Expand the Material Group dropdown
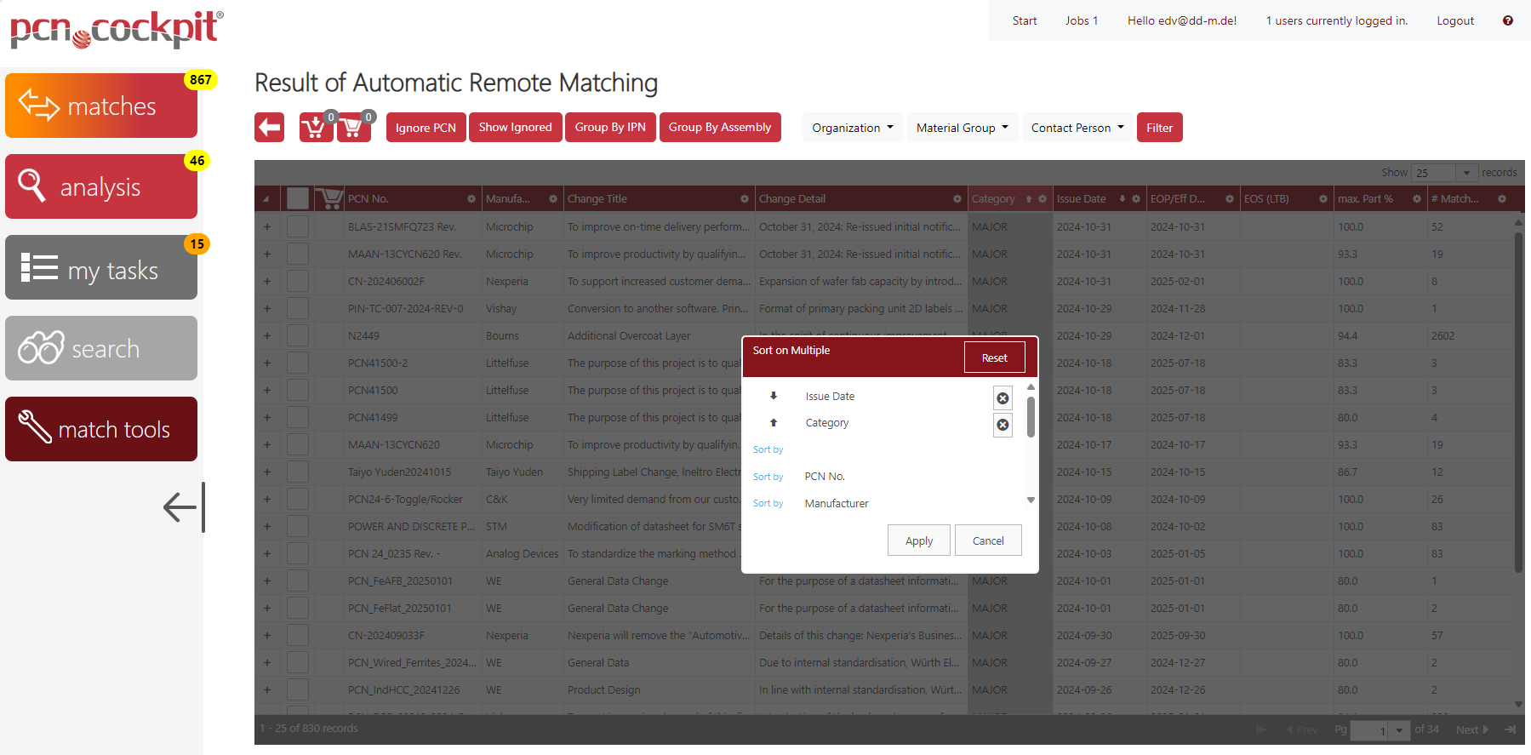The width and height of the screenshot is (1531, 755). [x=962, y=128]
